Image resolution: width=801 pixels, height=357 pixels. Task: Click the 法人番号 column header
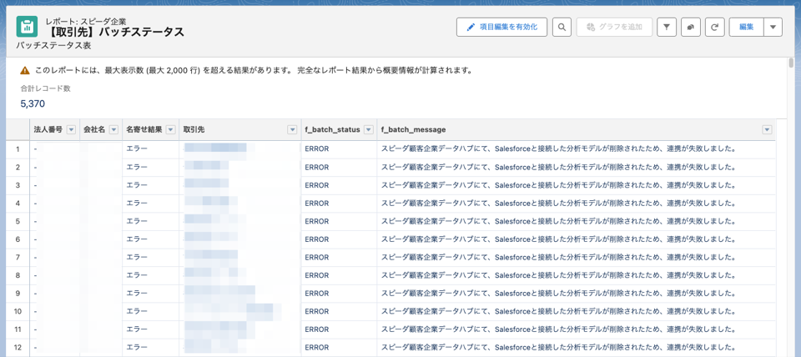pyautogui.click(x=55, y=130)
